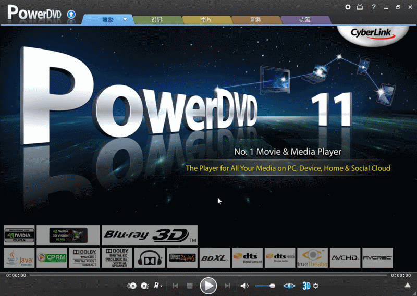Viewport: 417px width, 296px height.
Task: Click the previous chapter button
Action: (x=175, y=286)
